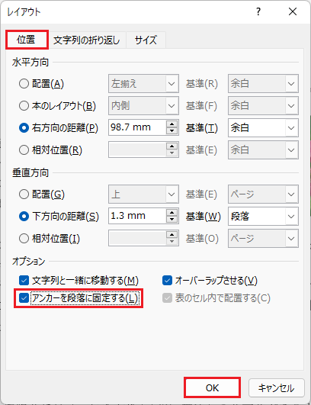Select the 位置 tab
The width and height of the screenshot is (311, 405).
click(x=26, y=40)
